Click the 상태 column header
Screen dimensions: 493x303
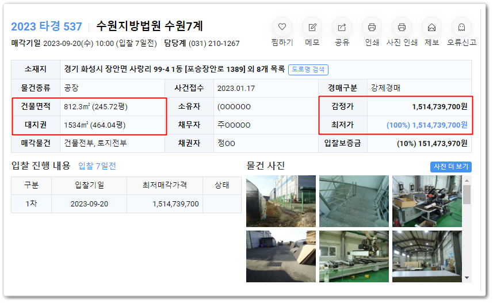[x=222, y=186]
